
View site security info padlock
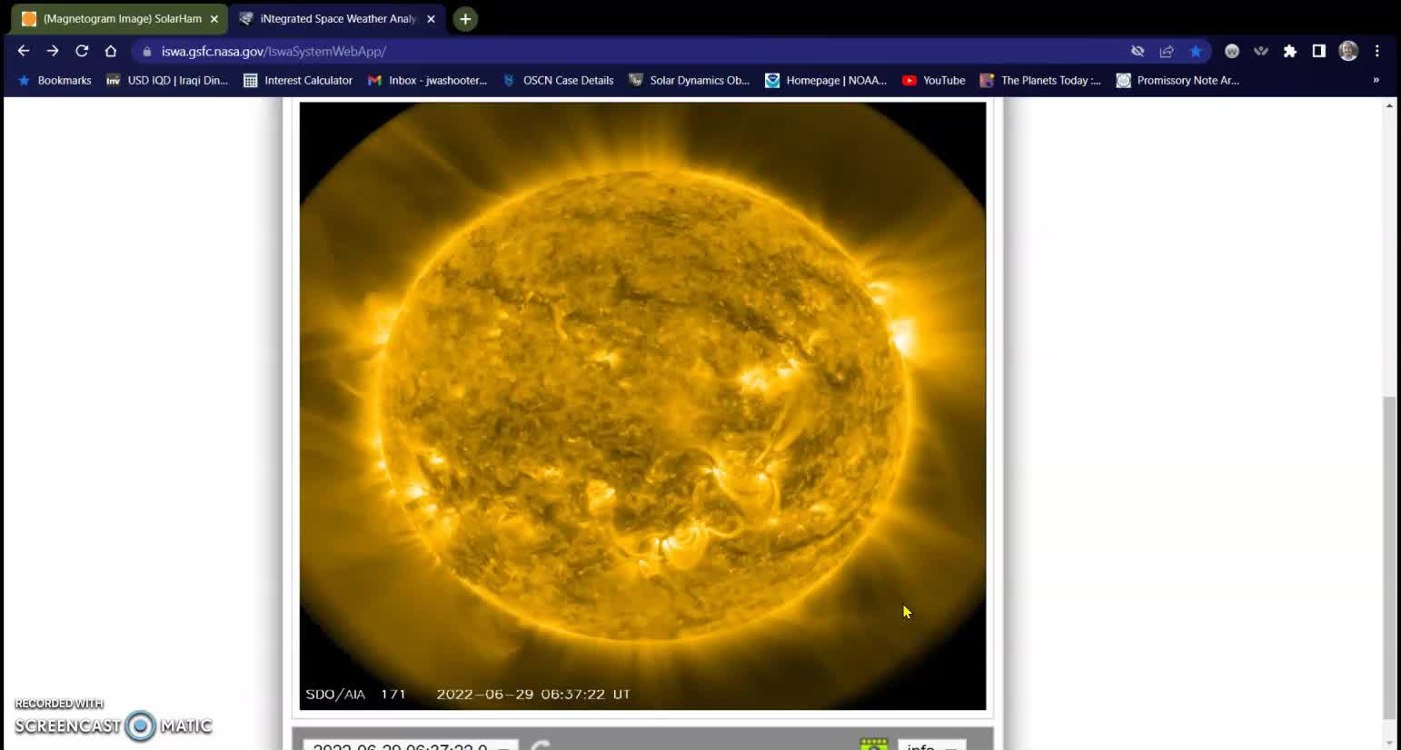click(x=147, y=52)
